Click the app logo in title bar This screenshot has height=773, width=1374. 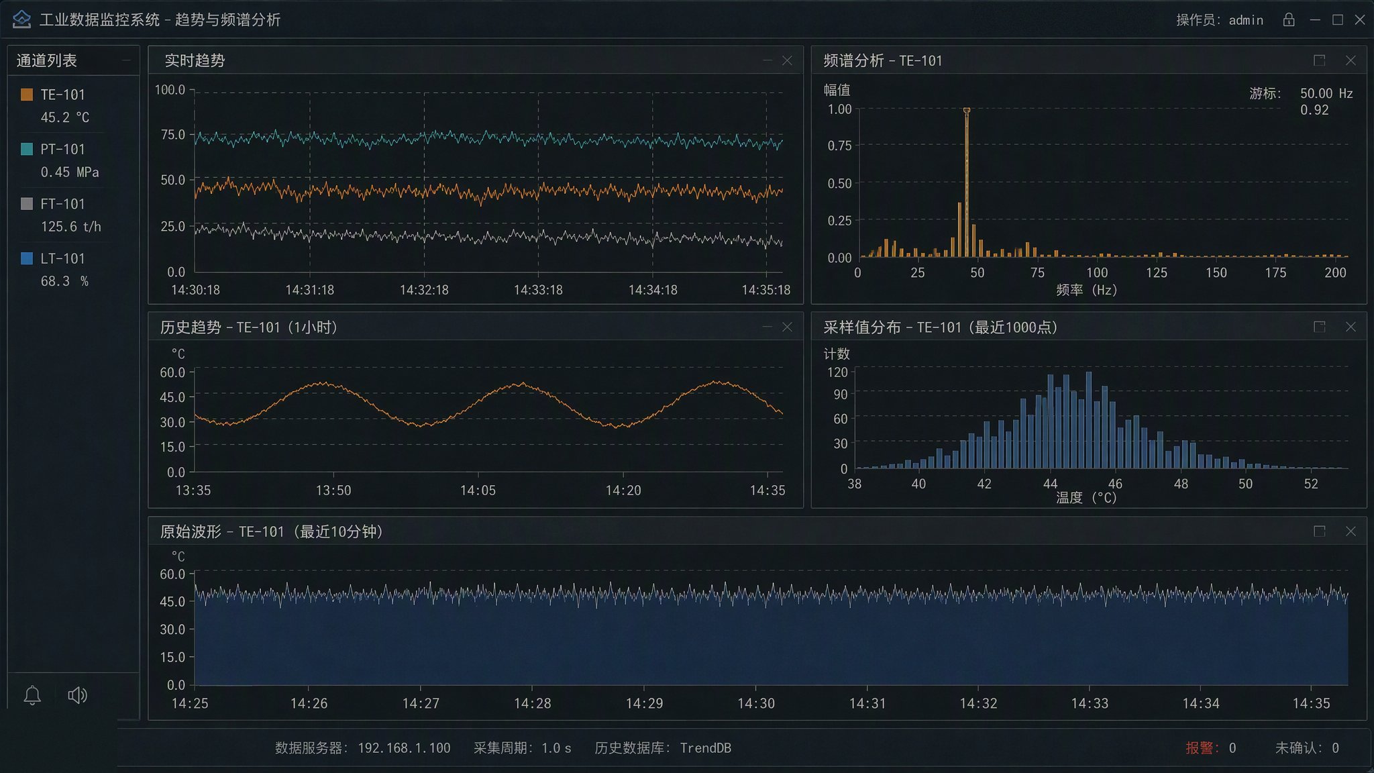[21, 19]
